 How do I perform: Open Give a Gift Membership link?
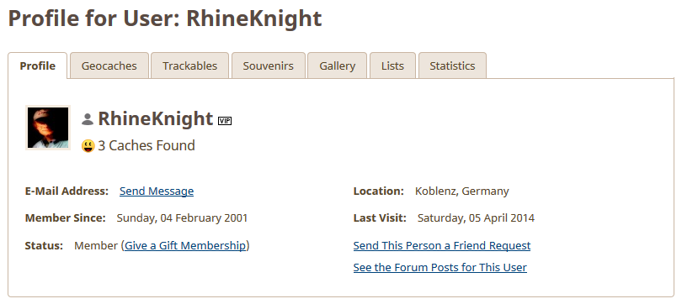185,246
